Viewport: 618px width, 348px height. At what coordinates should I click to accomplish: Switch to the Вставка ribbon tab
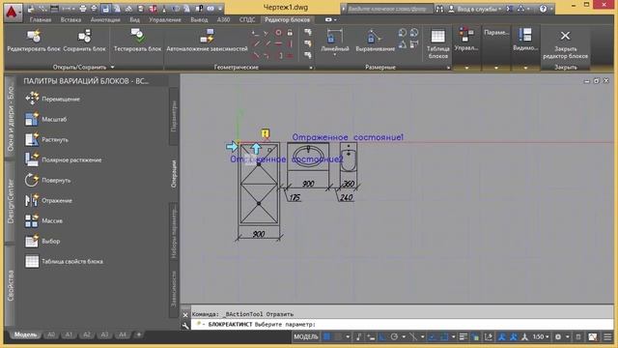click(x=70, y=19)
